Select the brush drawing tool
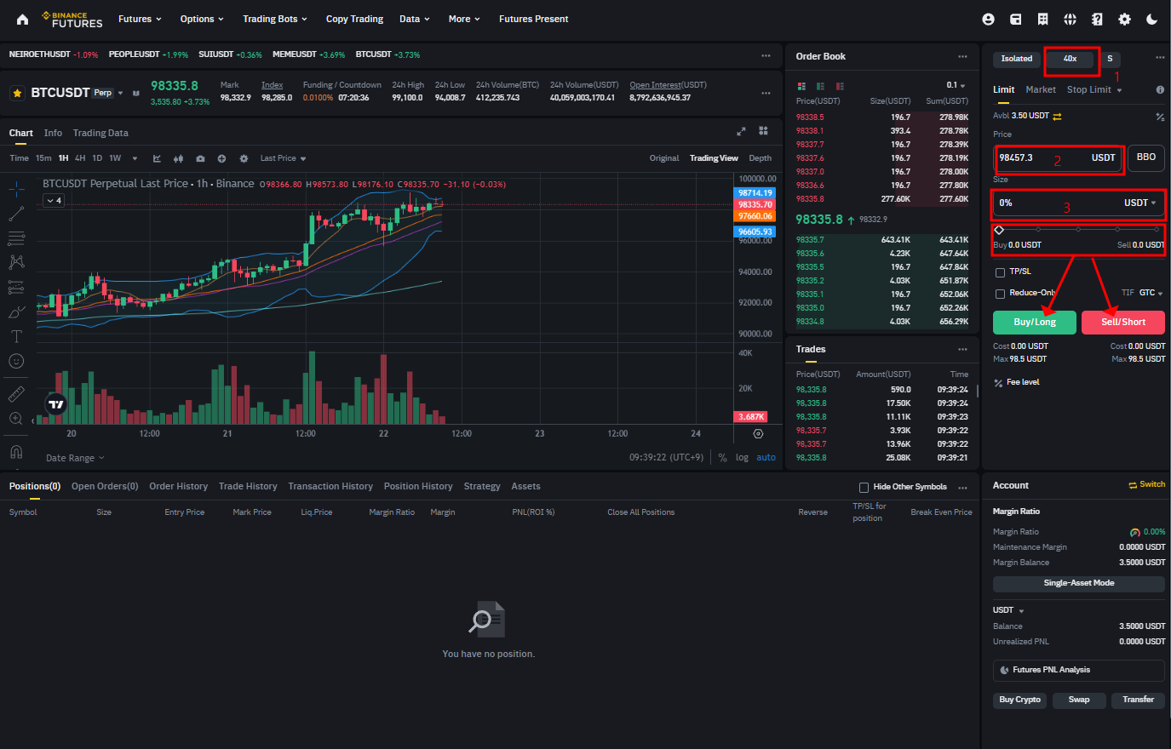This screenshot has width=1171, height=749. pos(16,312)
